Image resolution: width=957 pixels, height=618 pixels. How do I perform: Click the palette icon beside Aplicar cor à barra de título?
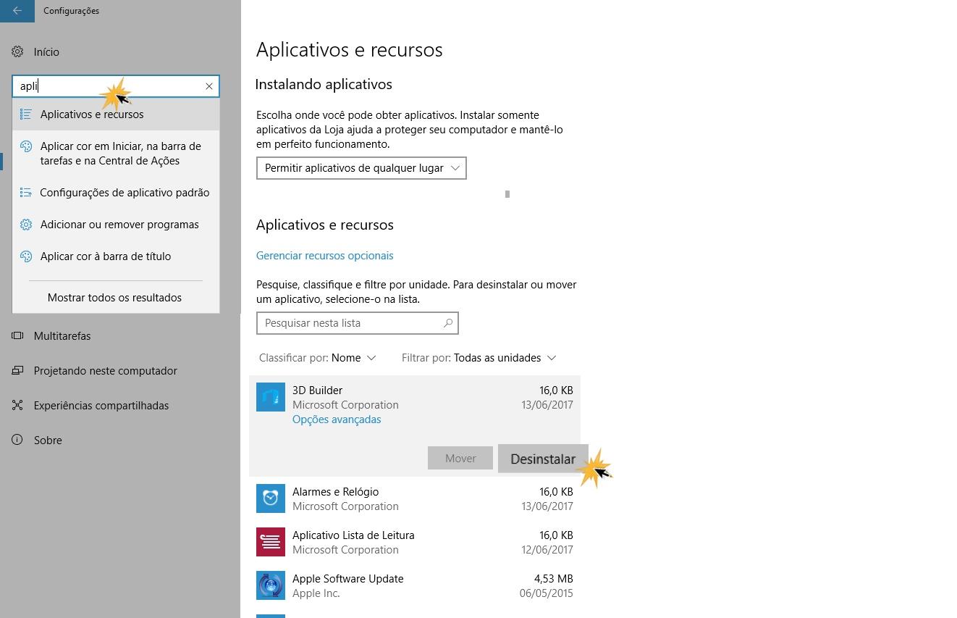26,256
